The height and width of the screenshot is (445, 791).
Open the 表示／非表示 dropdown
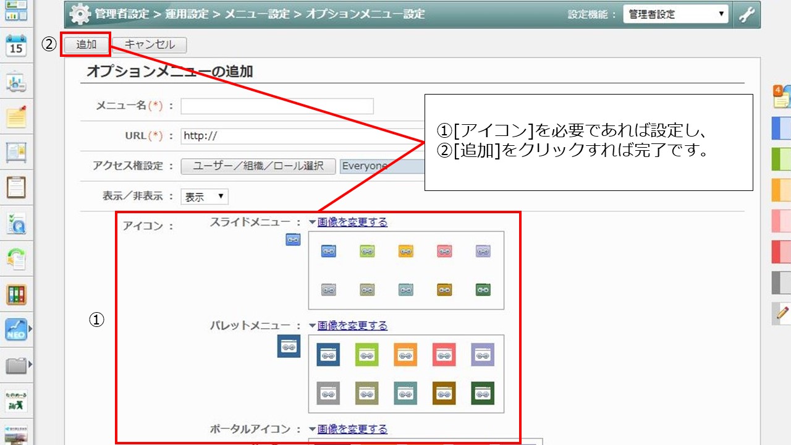pyautogui.click(x=205, y=197)
